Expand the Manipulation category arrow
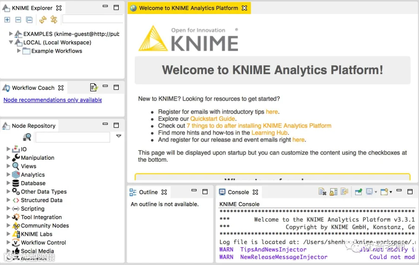This screenshot has height=265, width=419. [8, 157]
